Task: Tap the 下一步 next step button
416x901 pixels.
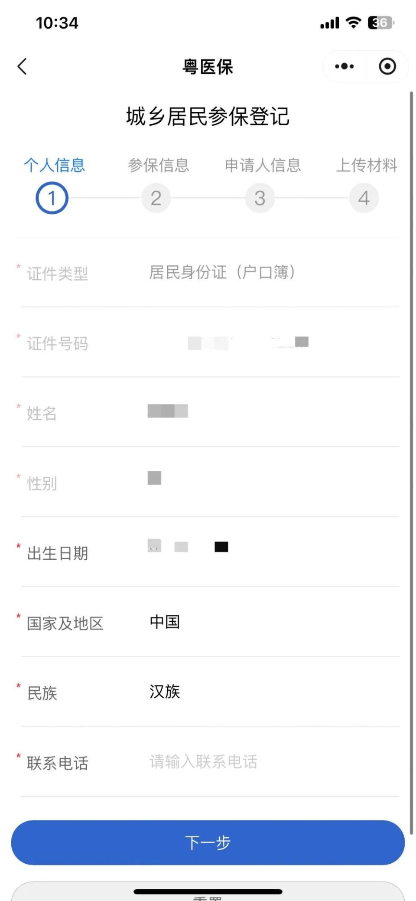Action: [x=208, y=842]
